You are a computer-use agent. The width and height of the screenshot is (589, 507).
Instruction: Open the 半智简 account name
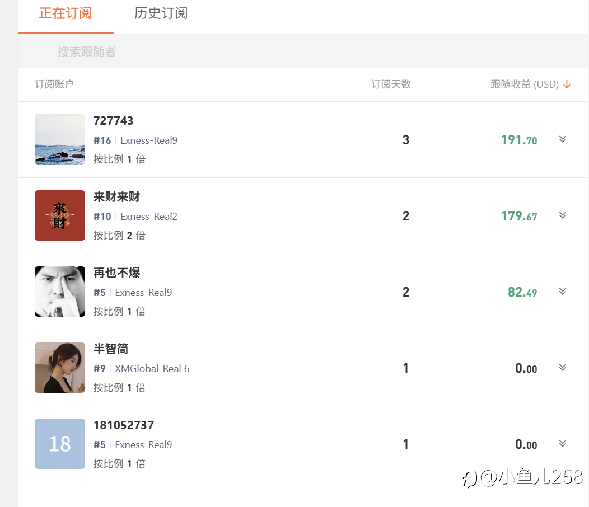pos(111,349)
